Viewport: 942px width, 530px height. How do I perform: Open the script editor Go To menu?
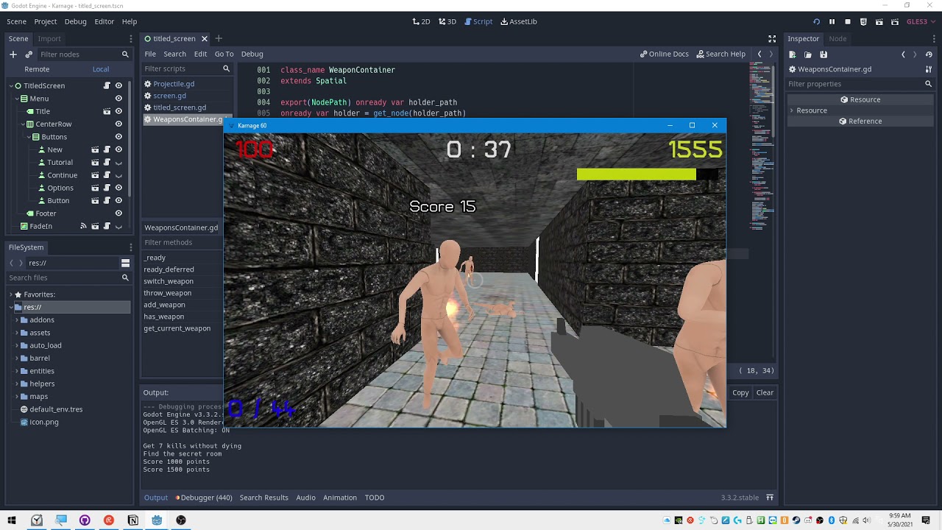(x=224, y=54)
